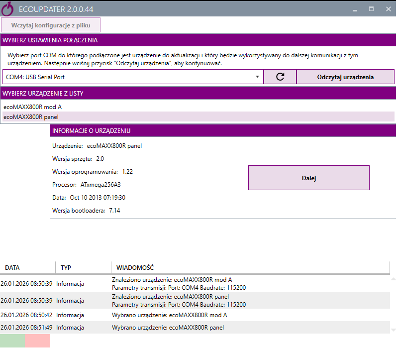Open the COM port dropdown arrow

coord(257,77)
